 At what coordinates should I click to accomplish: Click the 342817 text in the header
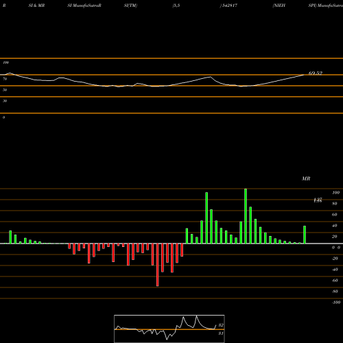(230, 5)
